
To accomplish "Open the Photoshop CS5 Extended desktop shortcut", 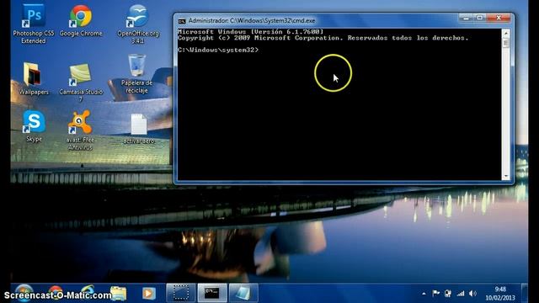I will (x=34, y=24).
